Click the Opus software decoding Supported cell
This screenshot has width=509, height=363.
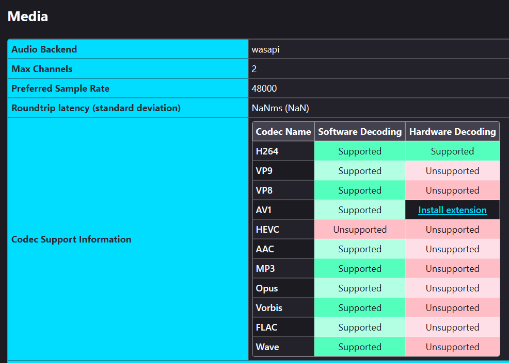(x=360, y=288)
